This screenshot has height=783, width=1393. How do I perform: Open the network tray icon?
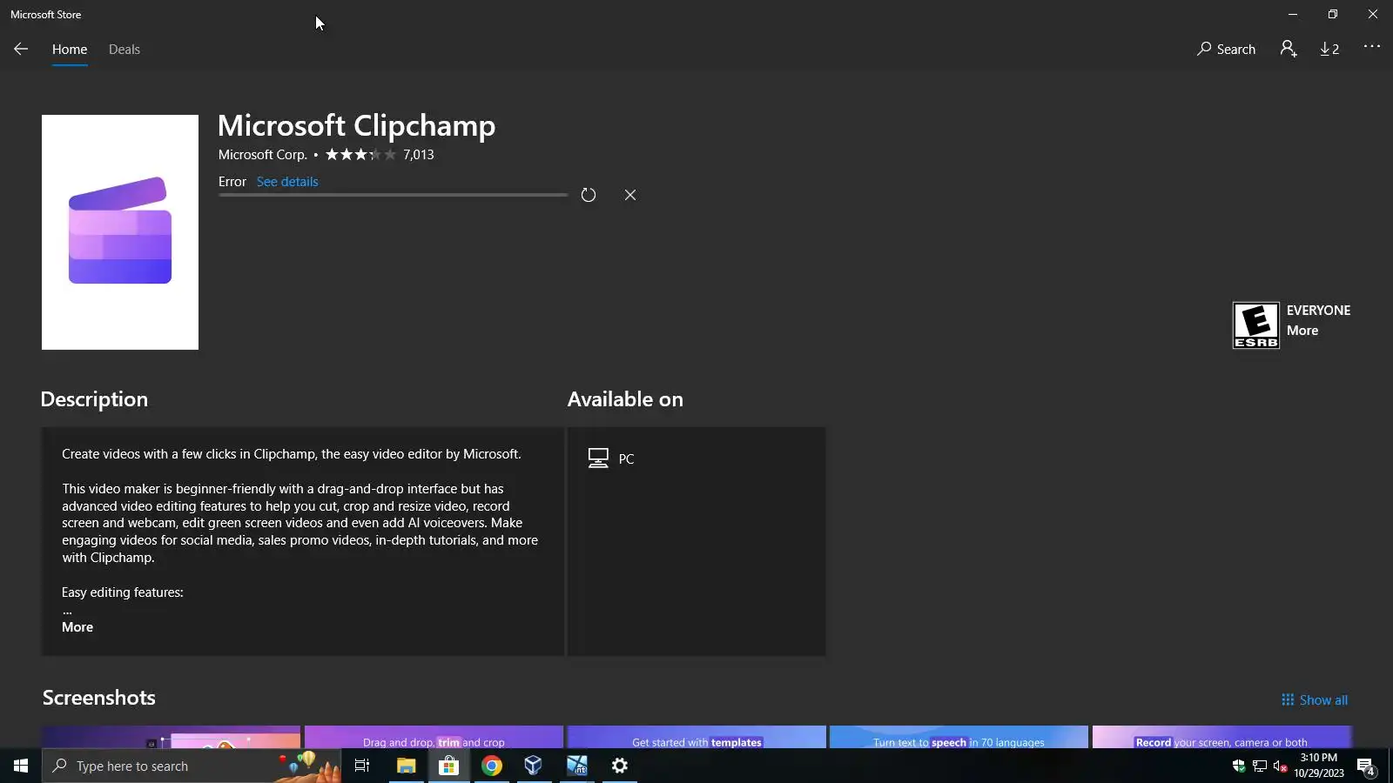[1260, 766]
